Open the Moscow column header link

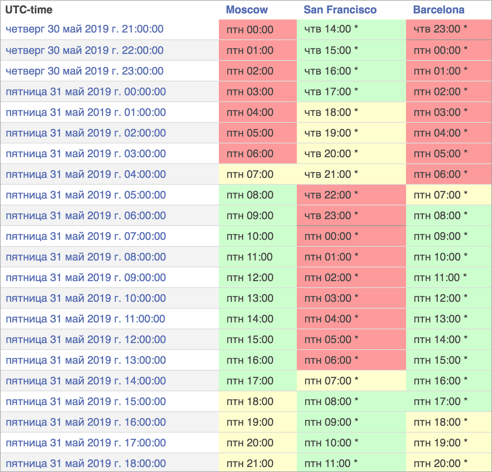pyautogui.click(x=247, y=10)
